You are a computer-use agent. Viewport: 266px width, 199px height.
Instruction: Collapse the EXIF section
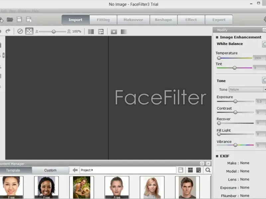(x=217, y=156)
